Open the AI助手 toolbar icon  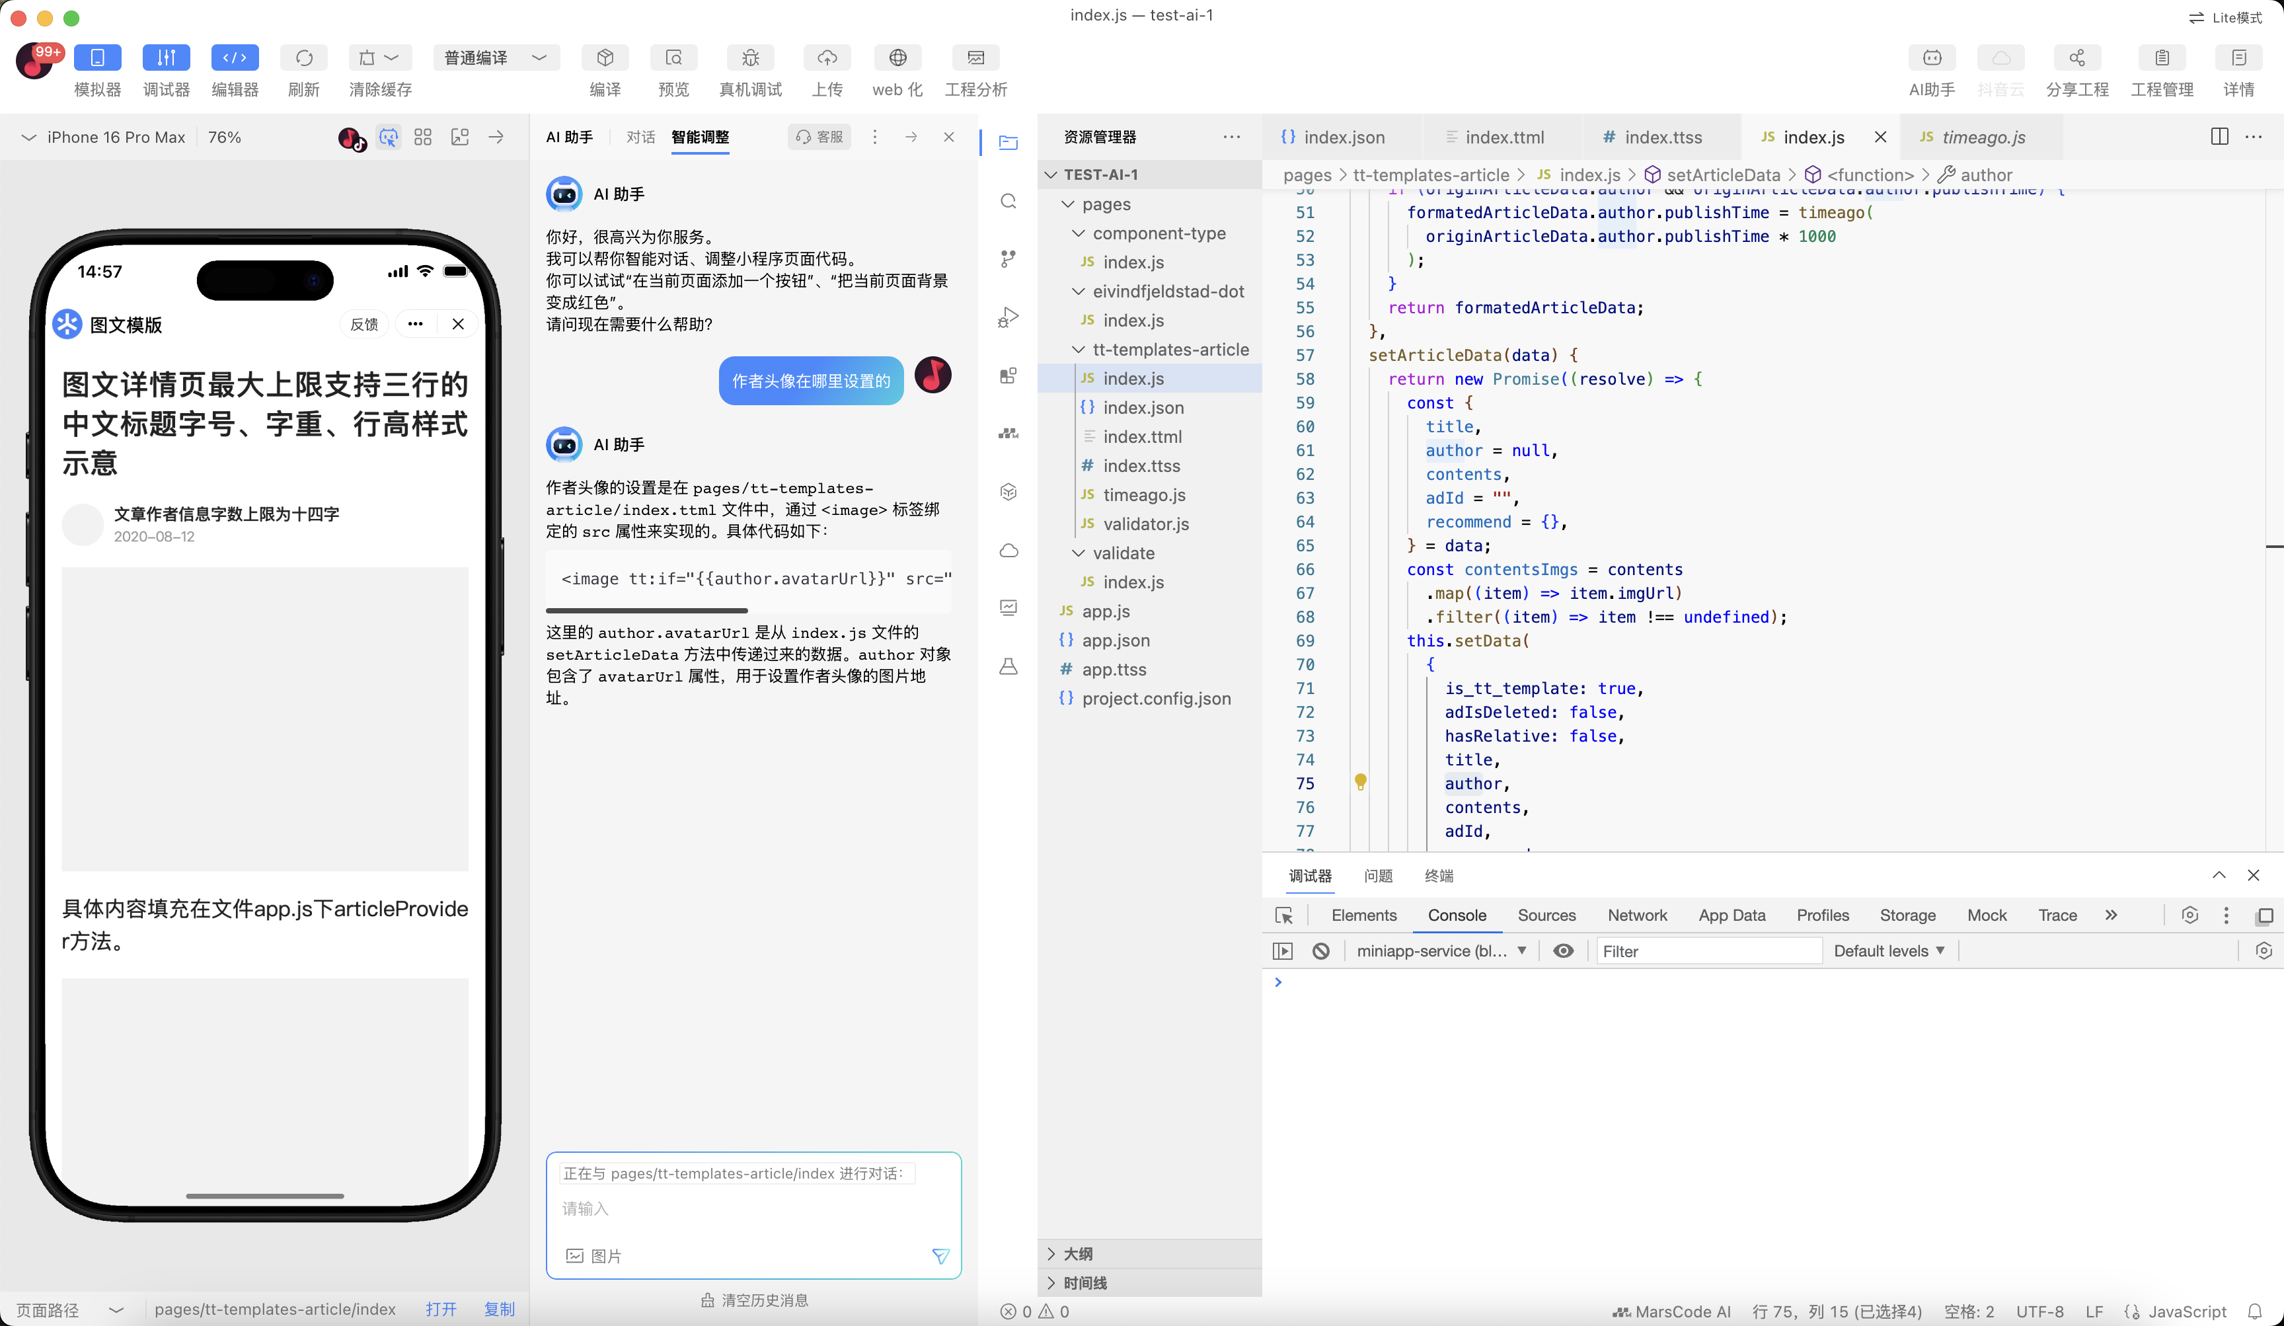click(x=1932, y=58)
